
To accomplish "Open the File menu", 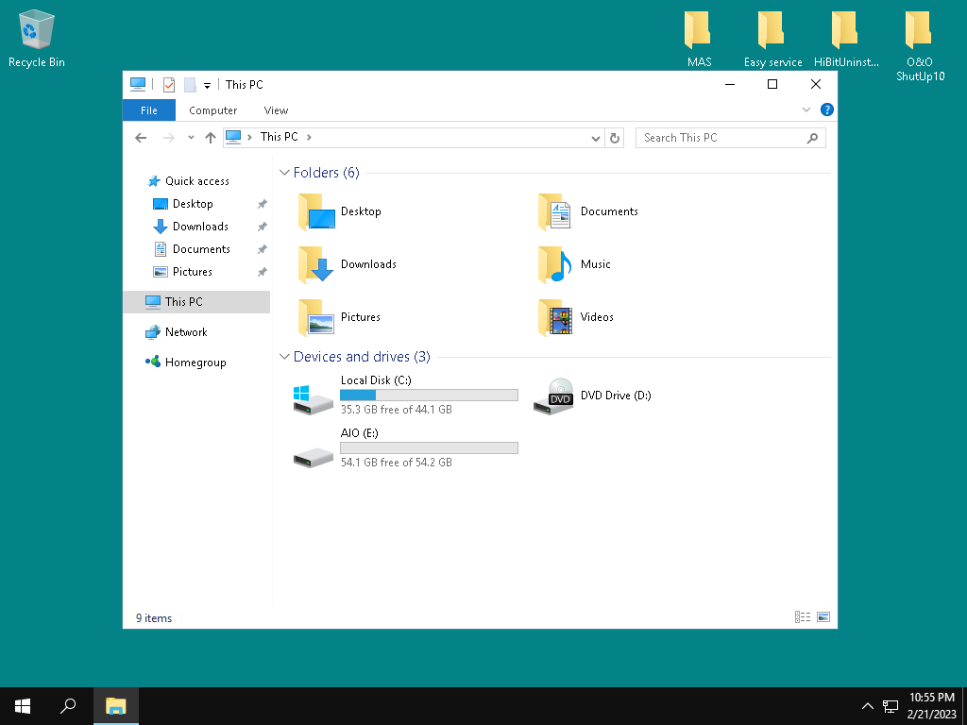I will click(x=148, y=110).
